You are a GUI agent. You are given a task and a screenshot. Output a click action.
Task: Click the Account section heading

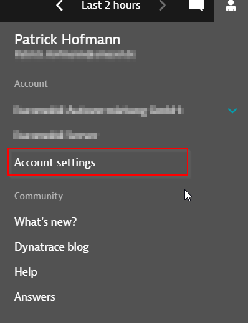(31, 84)
